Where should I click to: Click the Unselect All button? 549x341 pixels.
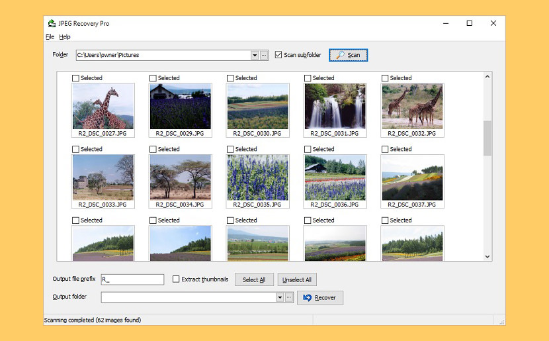pyautogui.click(x=297, y=279)
